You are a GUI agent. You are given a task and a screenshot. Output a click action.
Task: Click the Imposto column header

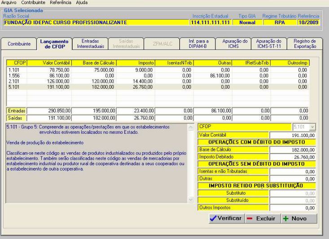click(x=136, y=63)
